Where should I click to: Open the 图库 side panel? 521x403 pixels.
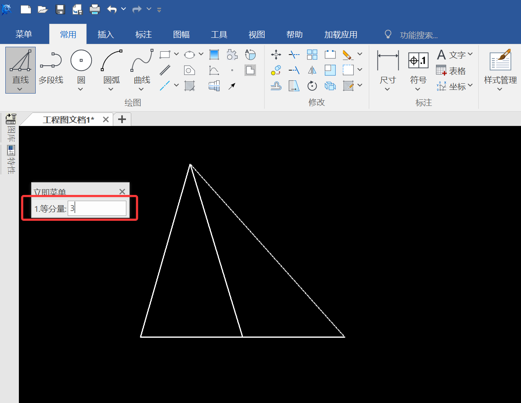[11, 128]
